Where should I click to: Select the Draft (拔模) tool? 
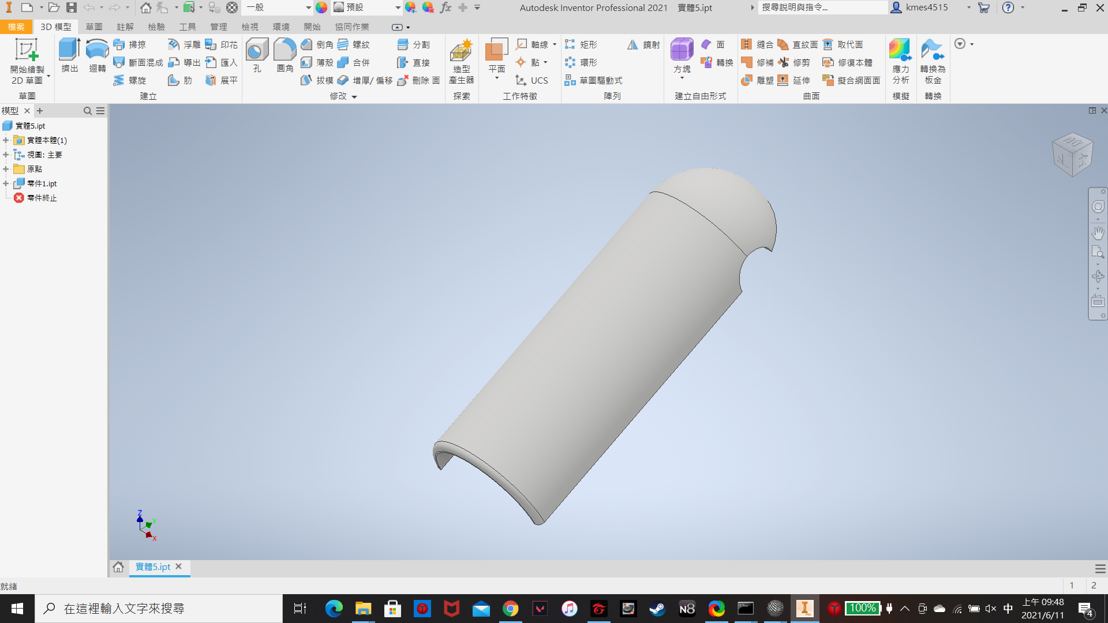317,80
